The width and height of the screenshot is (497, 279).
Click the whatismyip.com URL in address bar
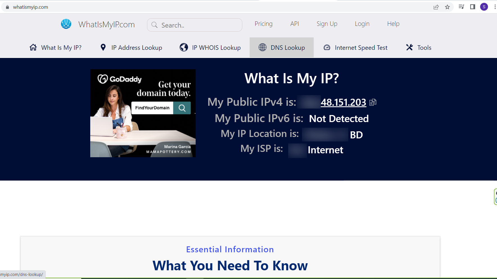click(30, 7)
